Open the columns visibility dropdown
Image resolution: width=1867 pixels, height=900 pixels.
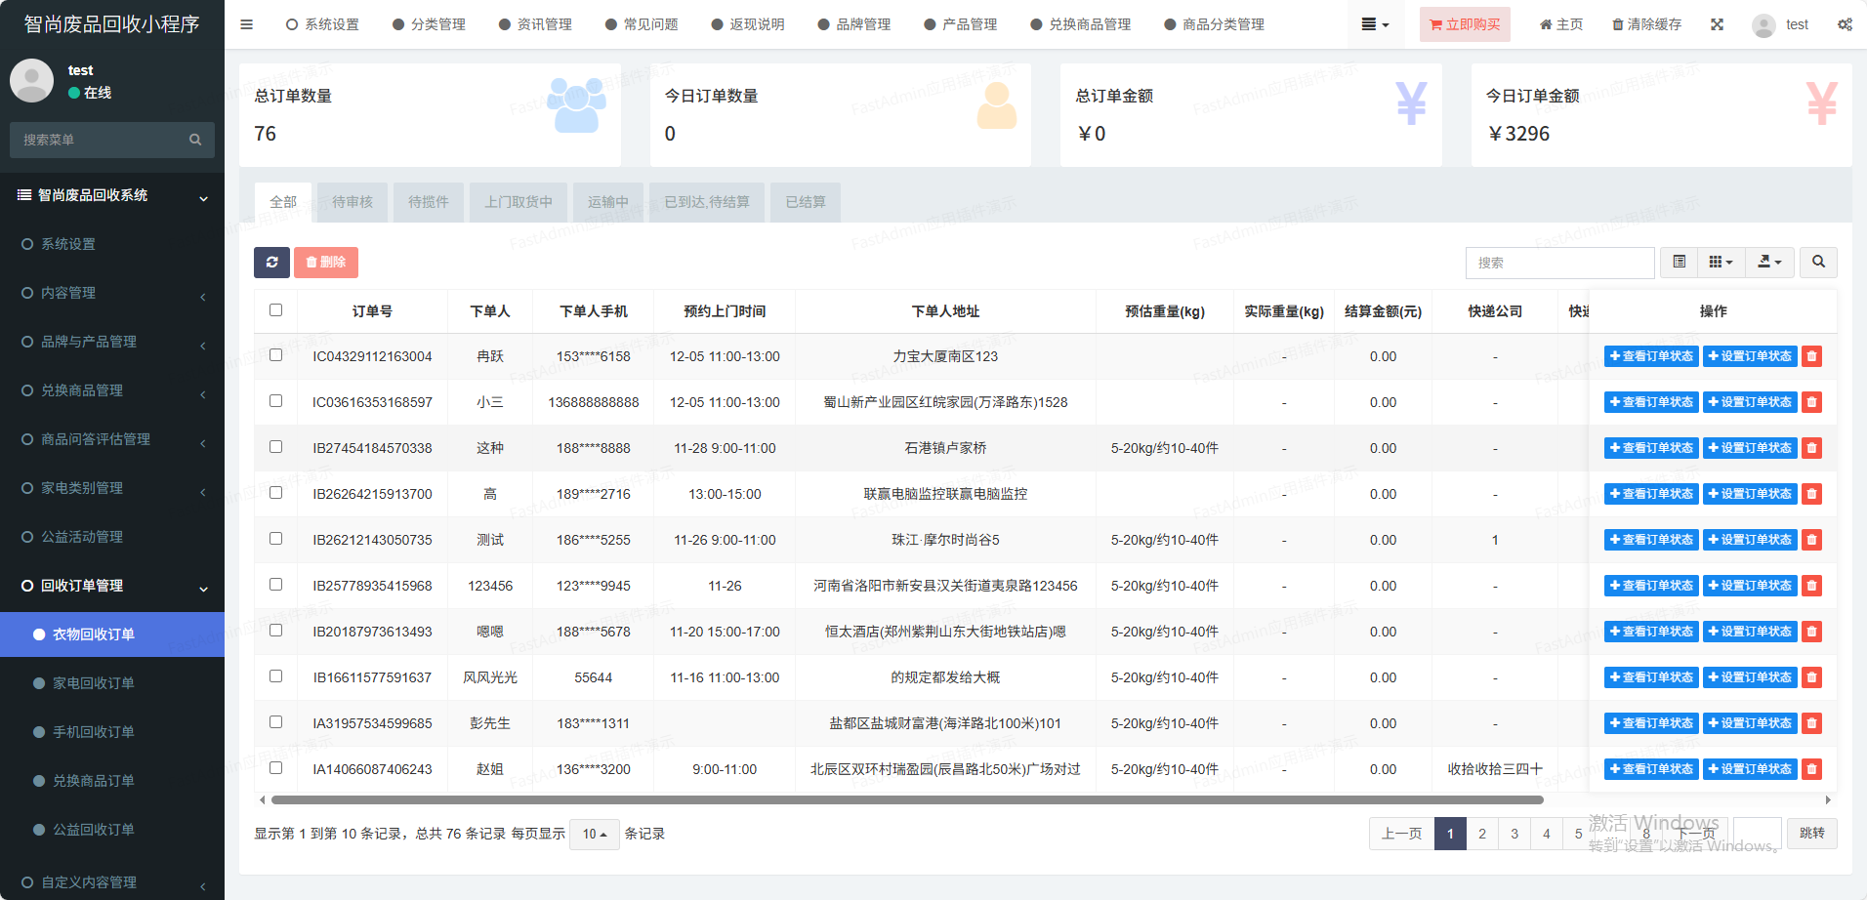point(1721,263)
